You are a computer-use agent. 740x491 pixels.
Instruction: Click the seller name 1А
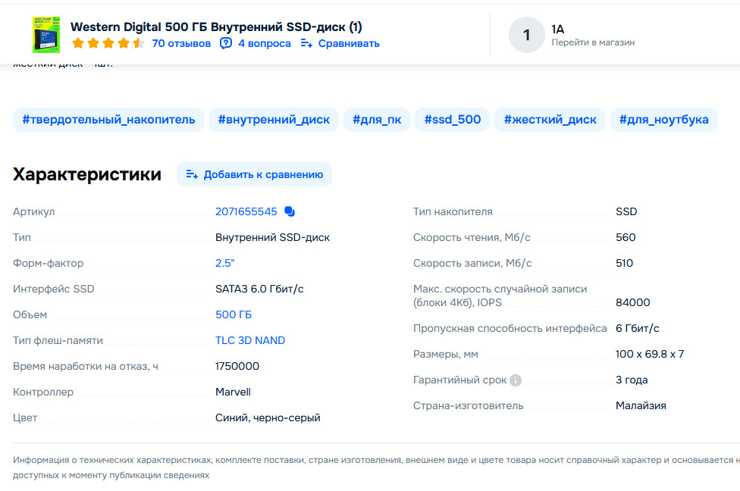pos(558,30)
